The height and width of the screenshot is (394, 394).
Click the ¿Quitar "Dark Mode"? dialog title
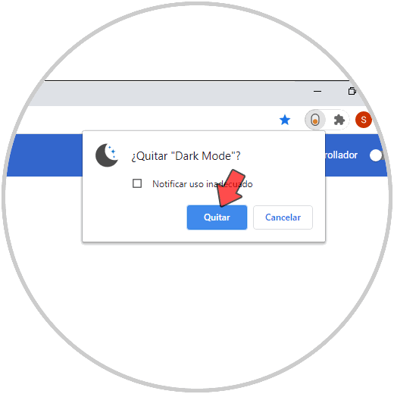(186, 156)
